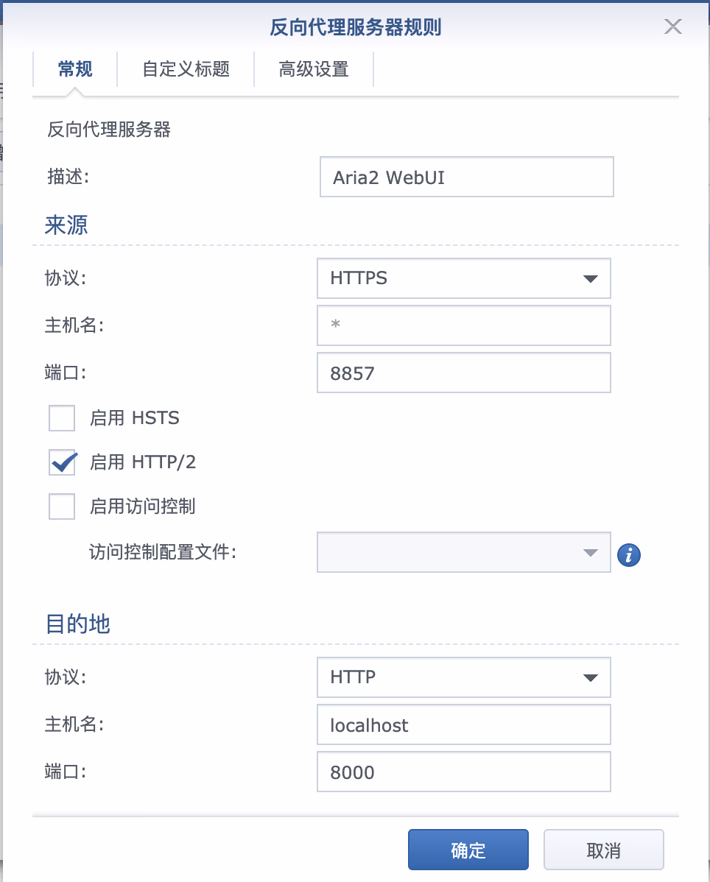The height and width of the screenshot is (882, 710).
Task: Focus the source 主机名 field
Action: (463, 325)
